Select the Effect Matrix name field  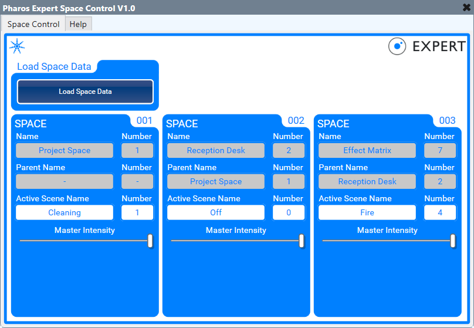(x=367, y=150)
